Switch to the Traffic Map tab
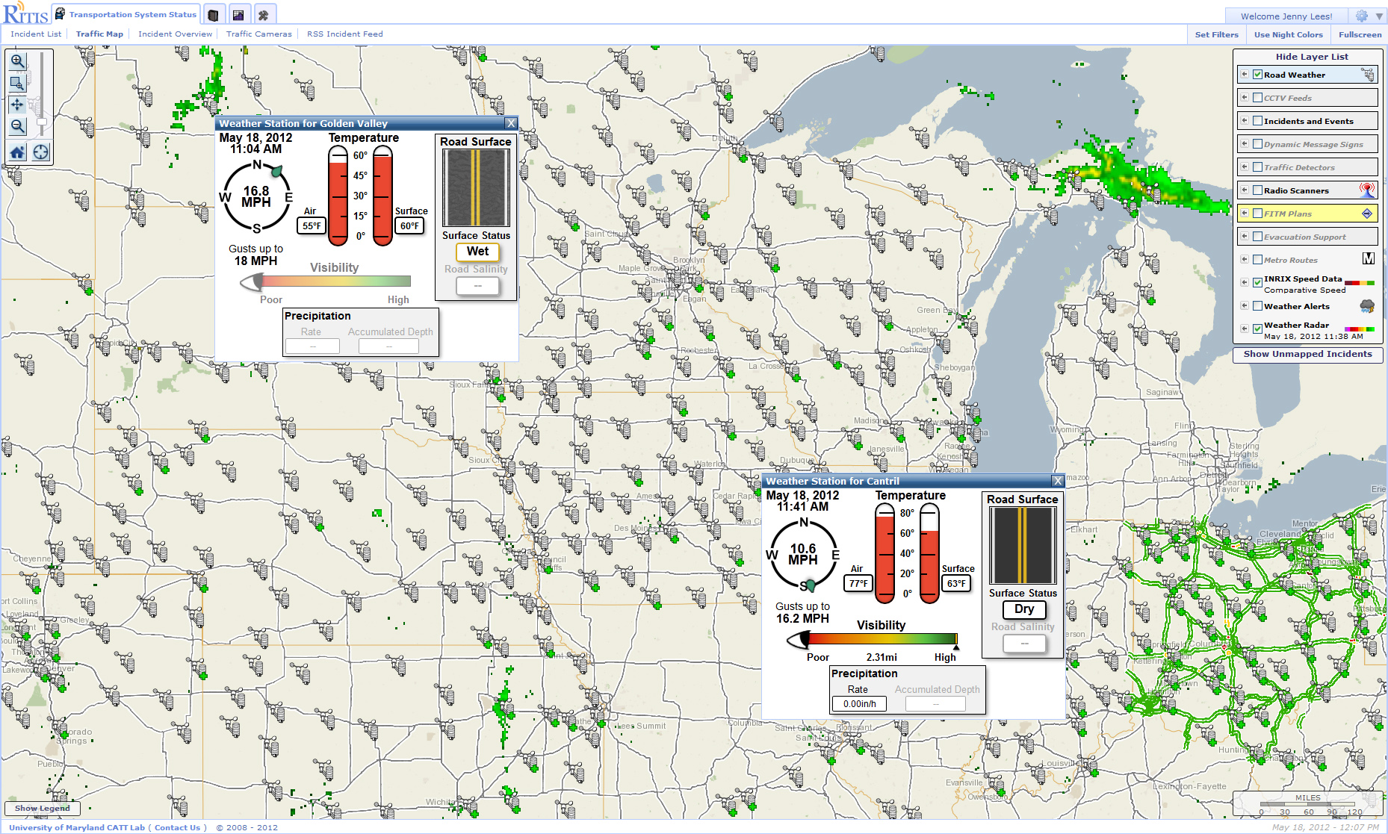 [99, 34]
